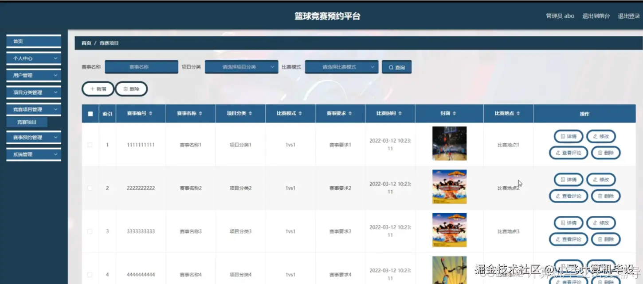This screenshot has height=284, width=643.
Task: Click the cell 比赛地点1
Action: (x=508, y=145)
